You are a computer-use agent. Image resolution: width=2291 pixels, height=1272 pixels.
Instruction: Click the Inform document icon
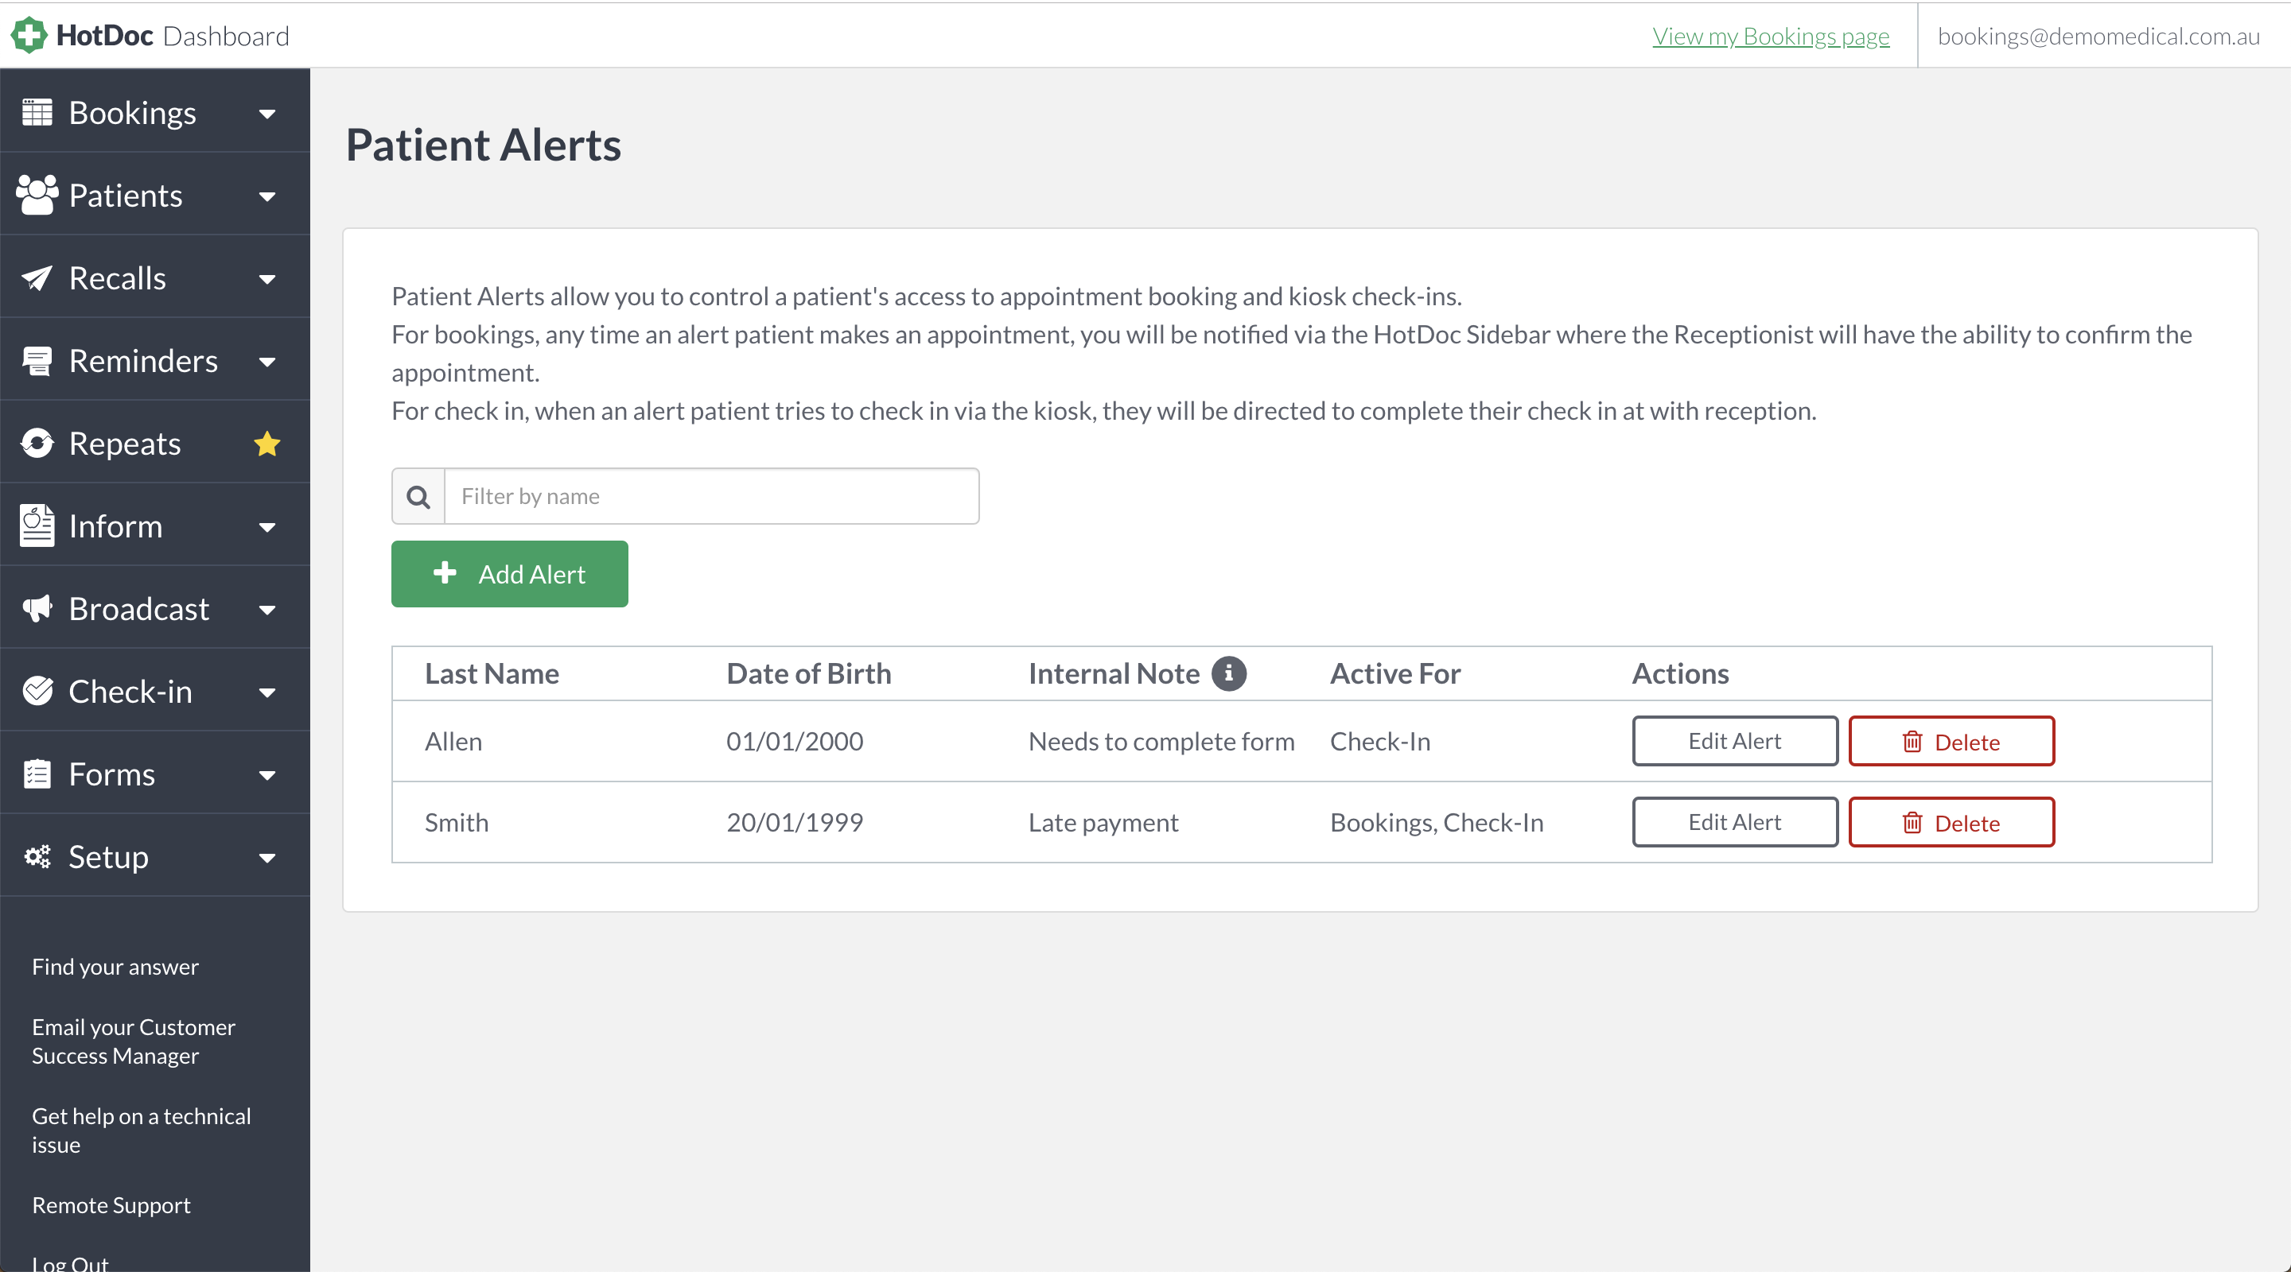[x=37, y=525]
